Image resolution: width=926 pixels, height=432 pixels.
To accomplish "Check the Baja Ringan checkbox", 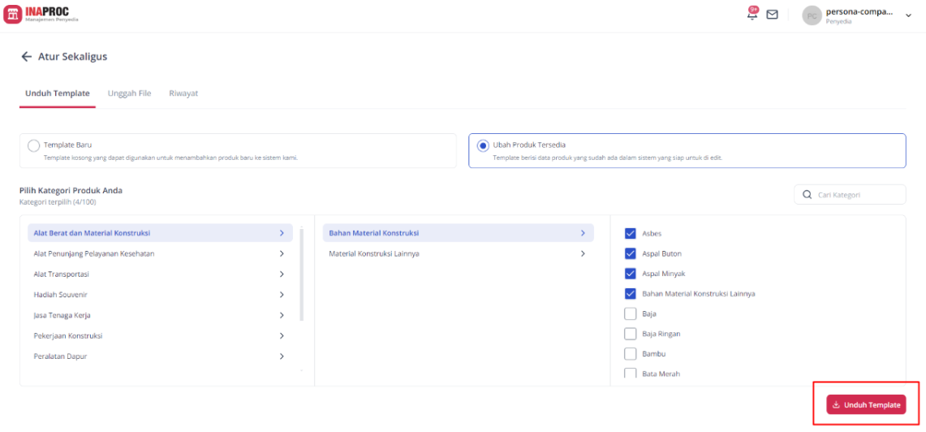I will click(x=630, y=334).
